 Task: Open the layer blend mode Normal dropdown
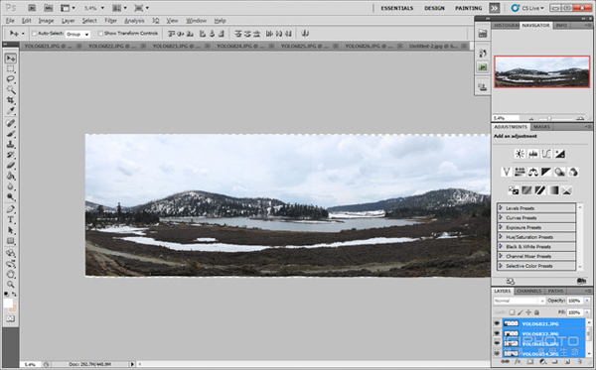pos(520,301)
